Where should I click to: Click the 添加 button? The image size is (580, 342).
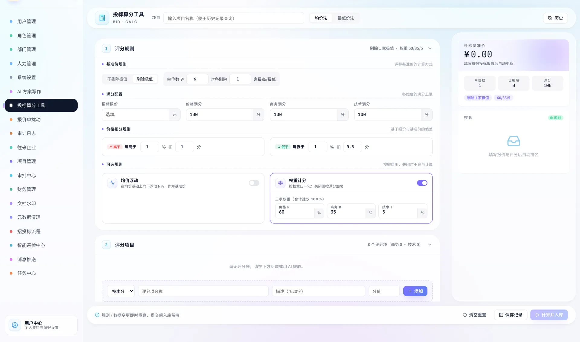[x=415, y=291]
